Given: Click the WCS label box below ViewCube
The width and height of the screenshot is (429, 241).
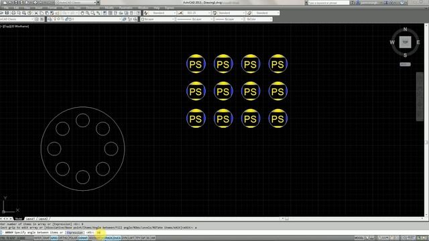Looking at the screenshot, I should click(405, 64).
